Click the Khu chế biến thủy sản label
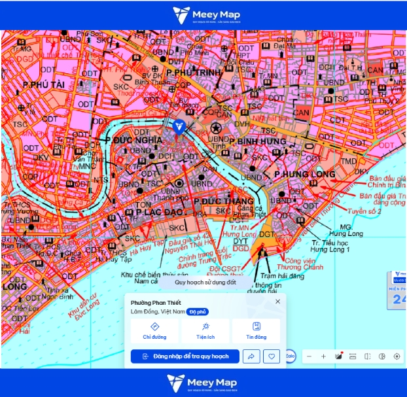The image size is (407, 397). pyautogui.click(x=154, y=275)
